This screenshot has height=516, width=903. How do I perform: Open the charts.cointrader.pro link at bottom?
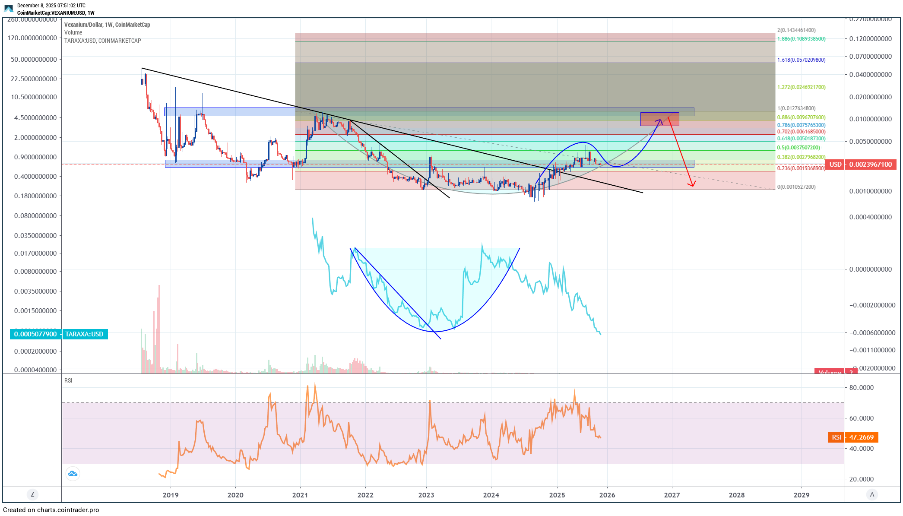[x=68, y=510]
